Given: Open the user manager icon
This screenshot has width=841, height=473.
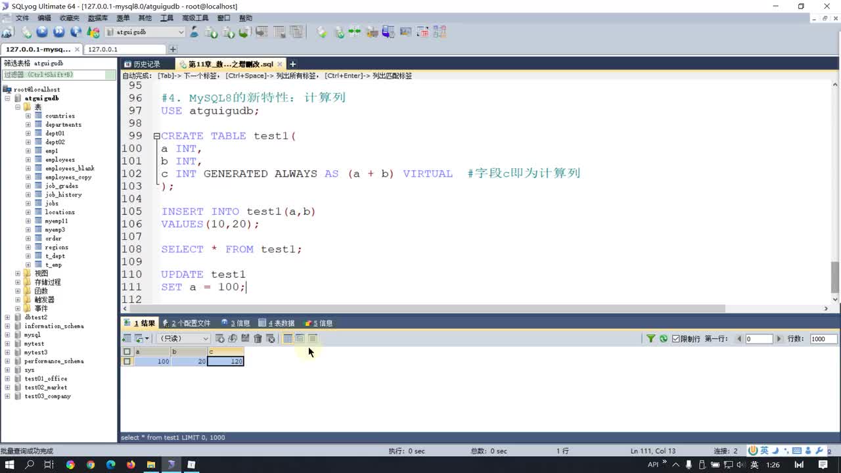Looking at the screenshot, I should coord(194,32).
